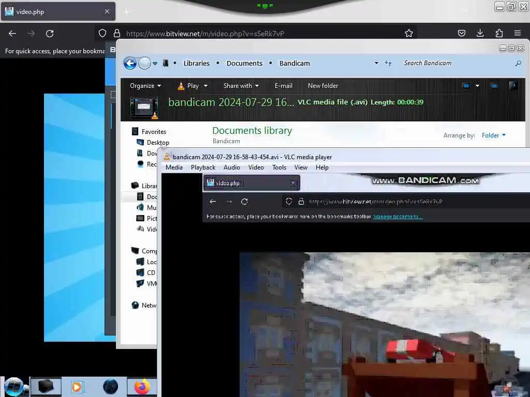Click Libraries in the Explorer breadcrumb
The image size is (530, 397).
click(x=196, y=63)
